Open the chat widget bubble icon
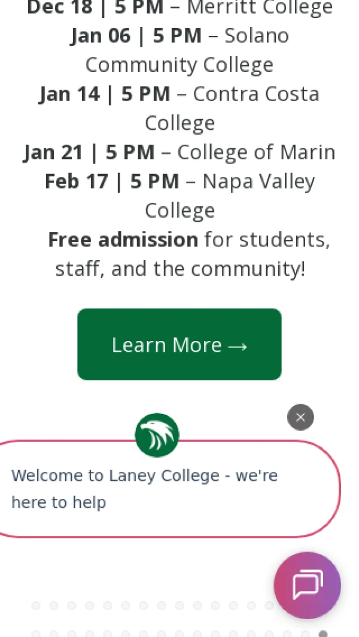The width and height of the screenshot is (359, 637). pyautogui.click(x=307, y=585)
